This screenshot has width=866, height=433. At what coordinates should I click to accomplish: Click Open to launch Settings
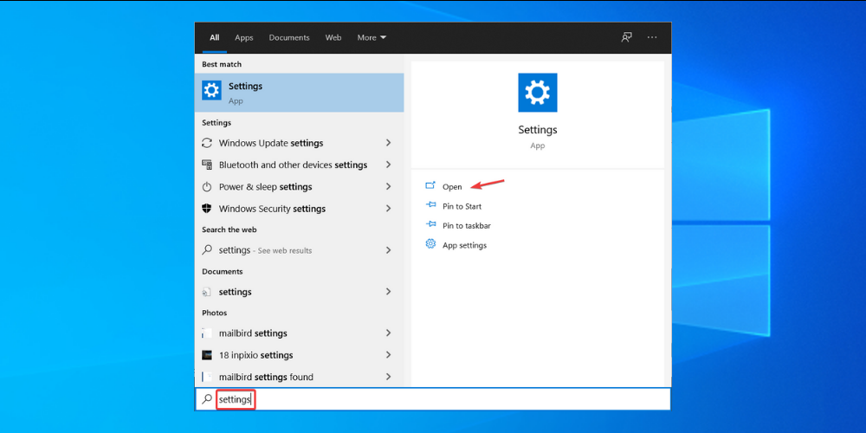(452, 187)
